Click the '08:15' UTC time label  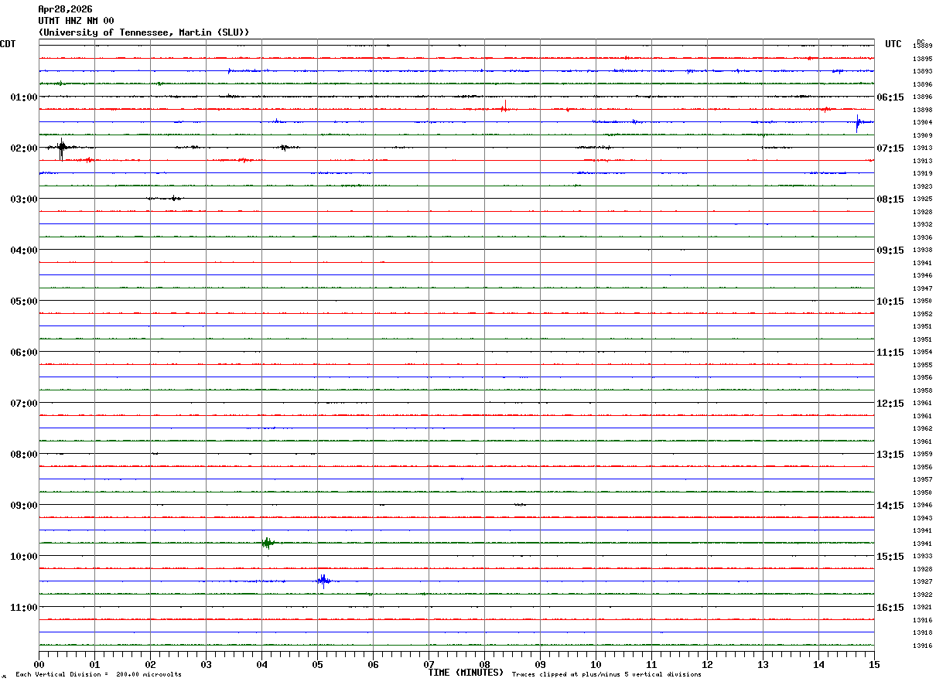pyautogui.click(x=890, y=199)
